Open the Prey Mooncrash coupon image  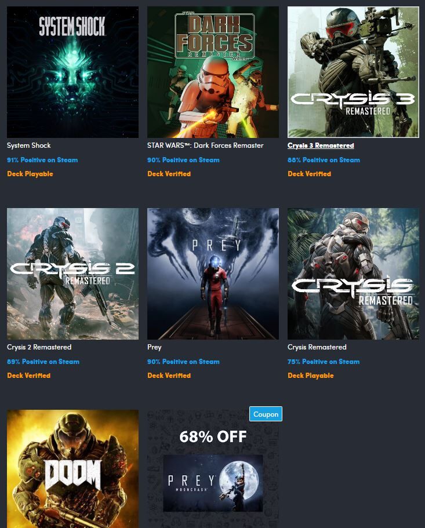(x=213, y=483)
